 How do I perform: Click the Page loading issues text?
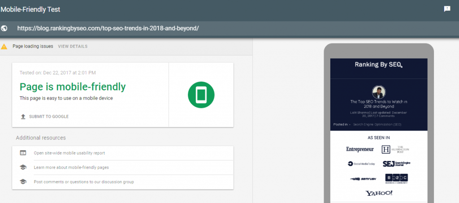point(33,46)
